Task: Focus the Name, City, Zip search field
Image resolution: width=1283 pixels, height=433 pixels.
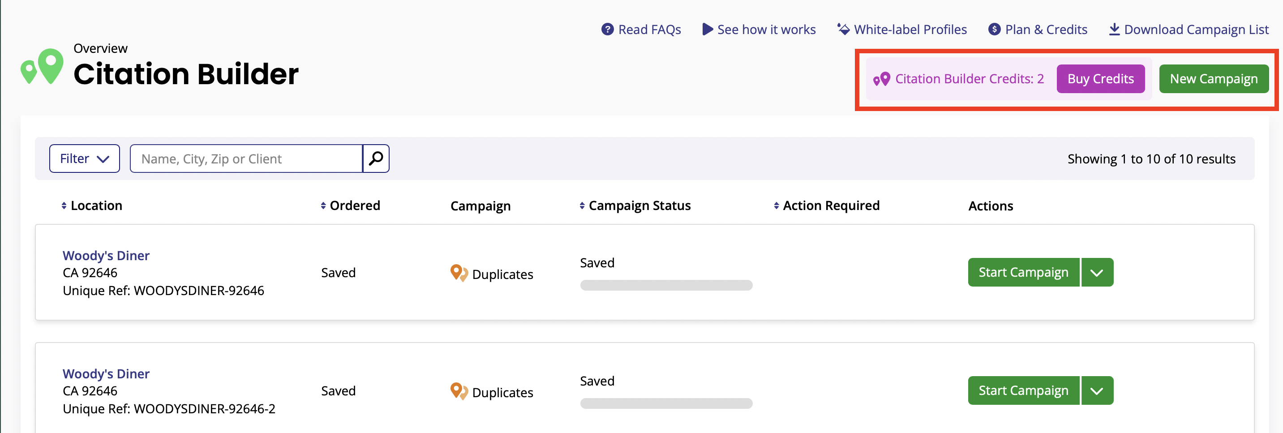Action: click(x=246, y=159)
